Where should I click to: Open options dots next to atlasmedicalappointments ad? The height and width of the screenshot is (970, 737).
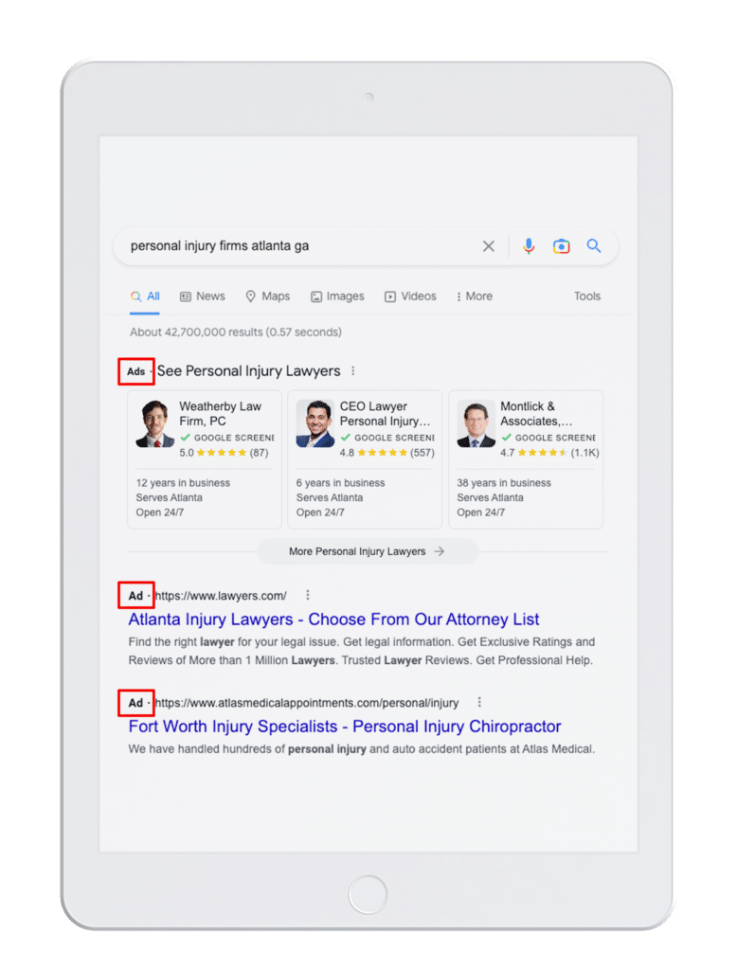tap(479, 702)
